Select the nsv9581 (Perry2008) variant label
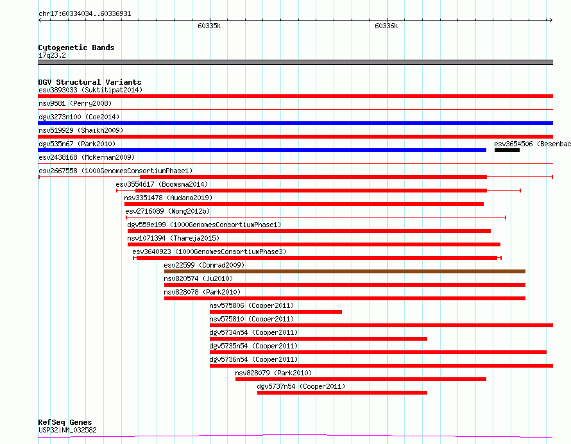Screen dimensions: 571x444 tap(75, 103)
